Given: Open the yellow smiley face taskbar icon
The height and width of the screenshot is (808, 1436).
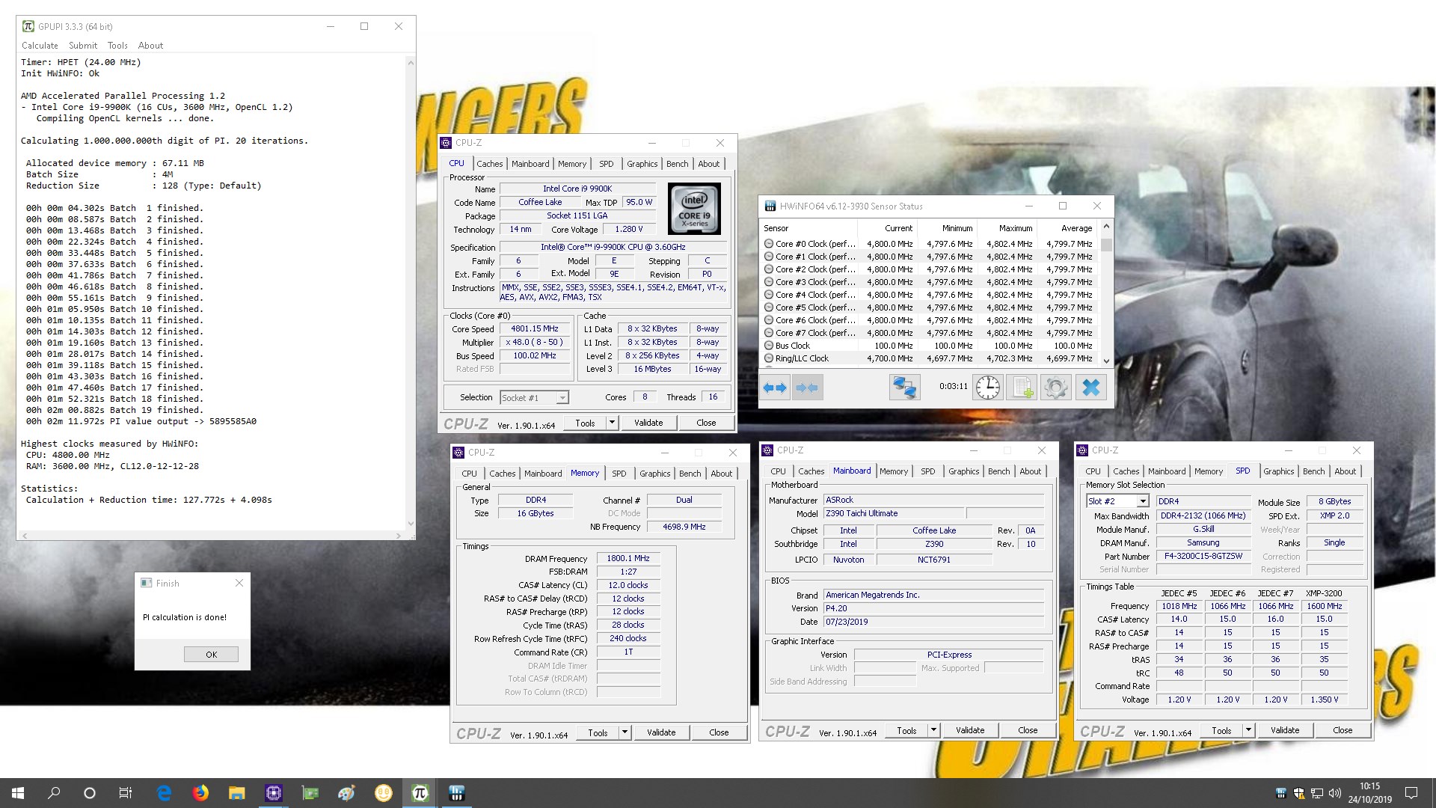Looking at the screenshot, I should coord(383,793).
